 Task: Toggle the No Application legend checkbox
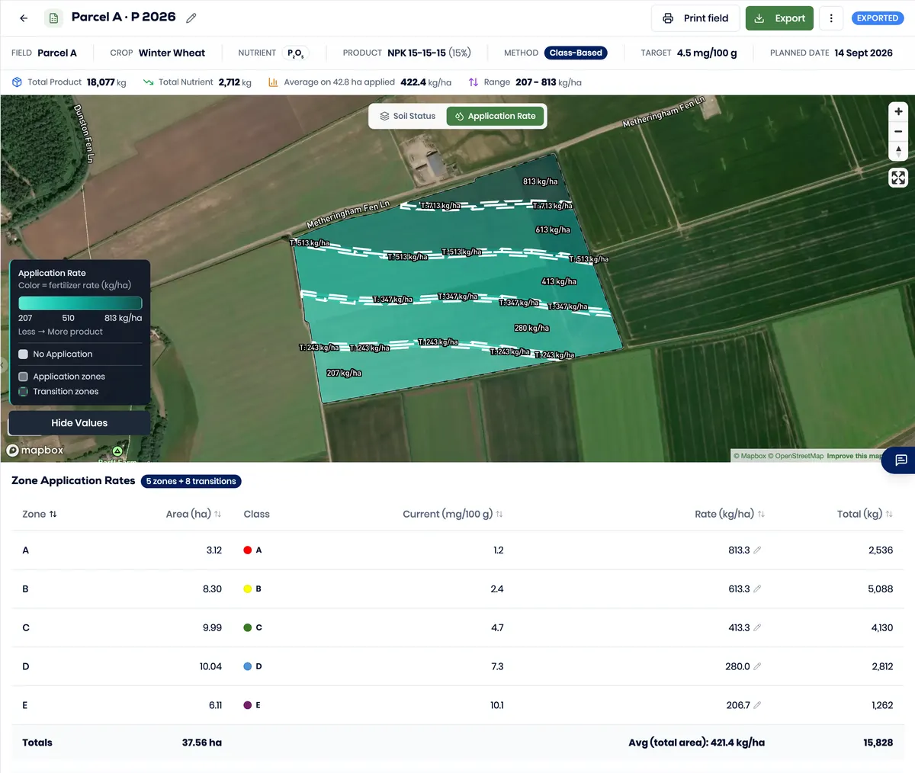click(x=23, y=354)
